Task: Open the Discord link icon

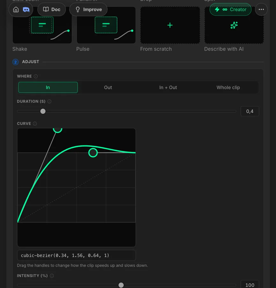Action: 26,10
